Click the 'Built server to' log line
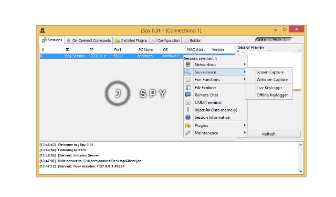This screenshot has width=336, height=197. click(90, 161)
